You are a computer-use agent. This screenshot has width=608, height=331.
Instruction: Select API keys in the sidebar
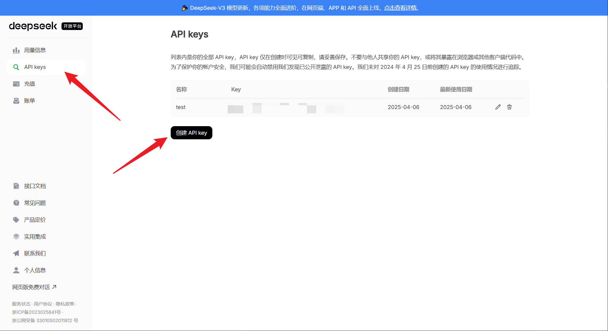click(x=46, y=67)
